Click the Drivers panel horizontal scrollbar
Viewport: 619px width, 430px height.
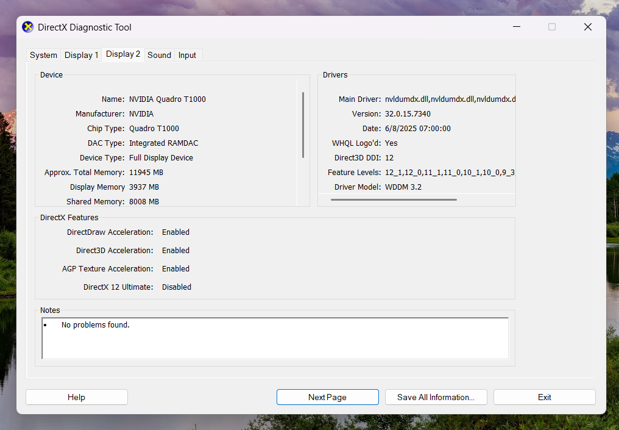(394, 199)
